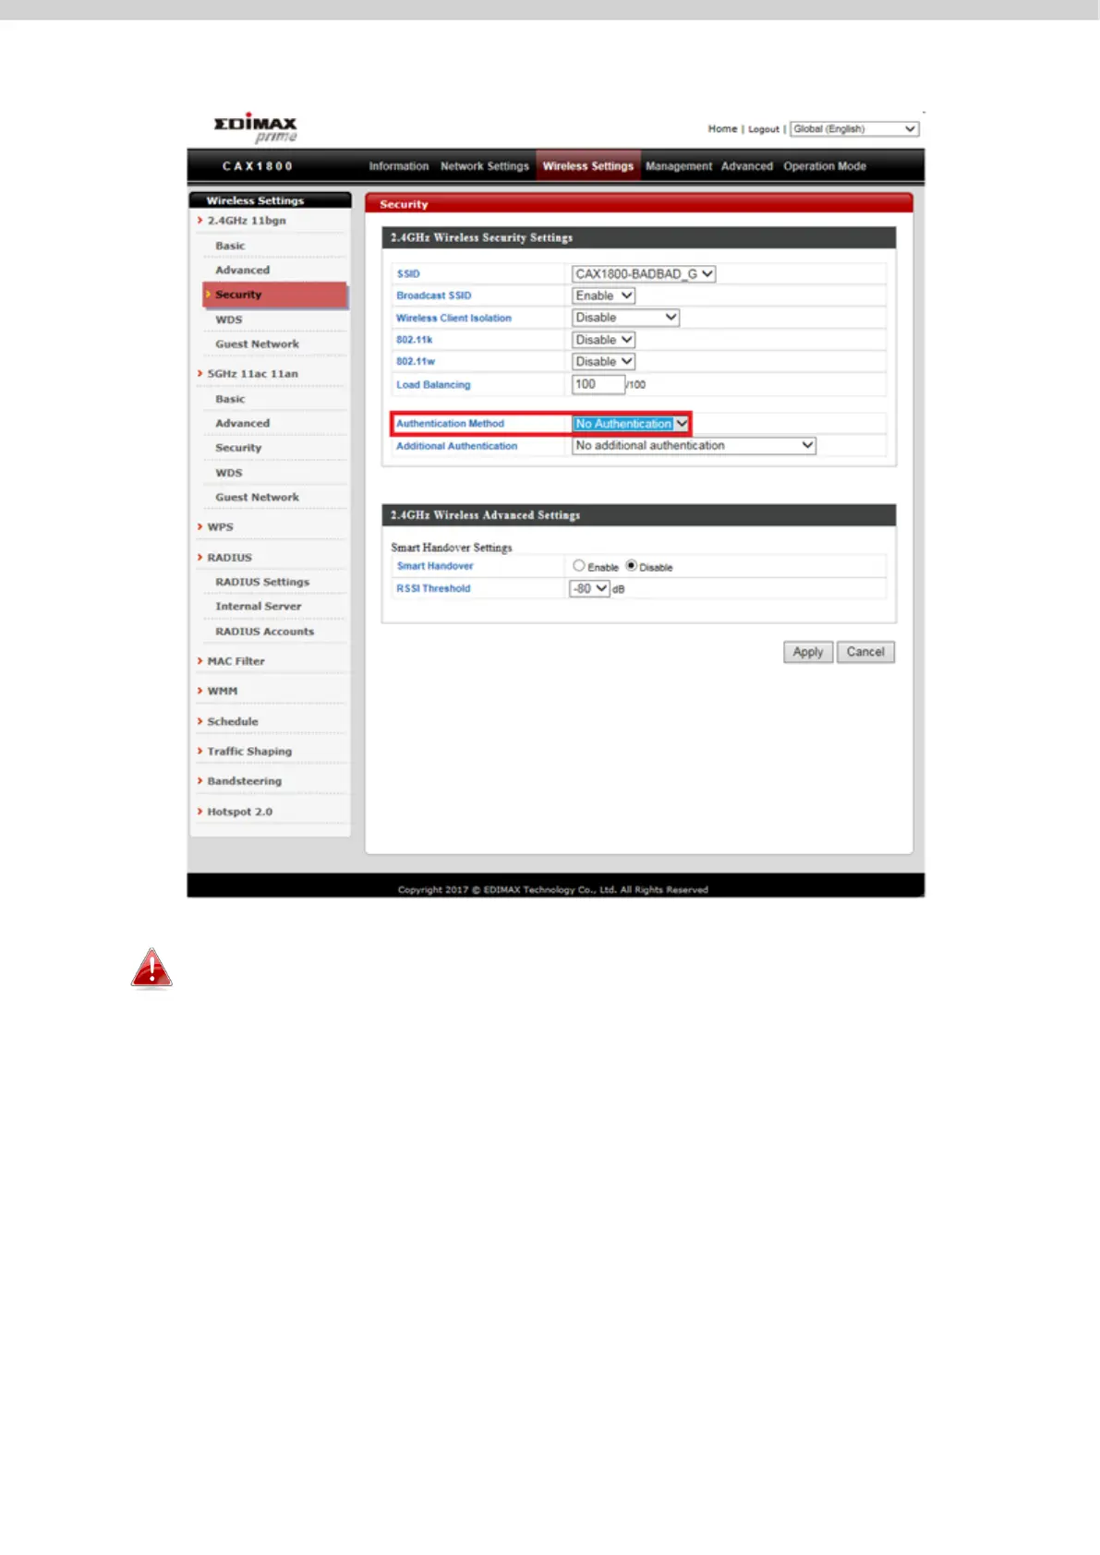This screenshot has width=1100, height=1555.
Task: Click the Load Balancing label
Action: coord(433,385)
